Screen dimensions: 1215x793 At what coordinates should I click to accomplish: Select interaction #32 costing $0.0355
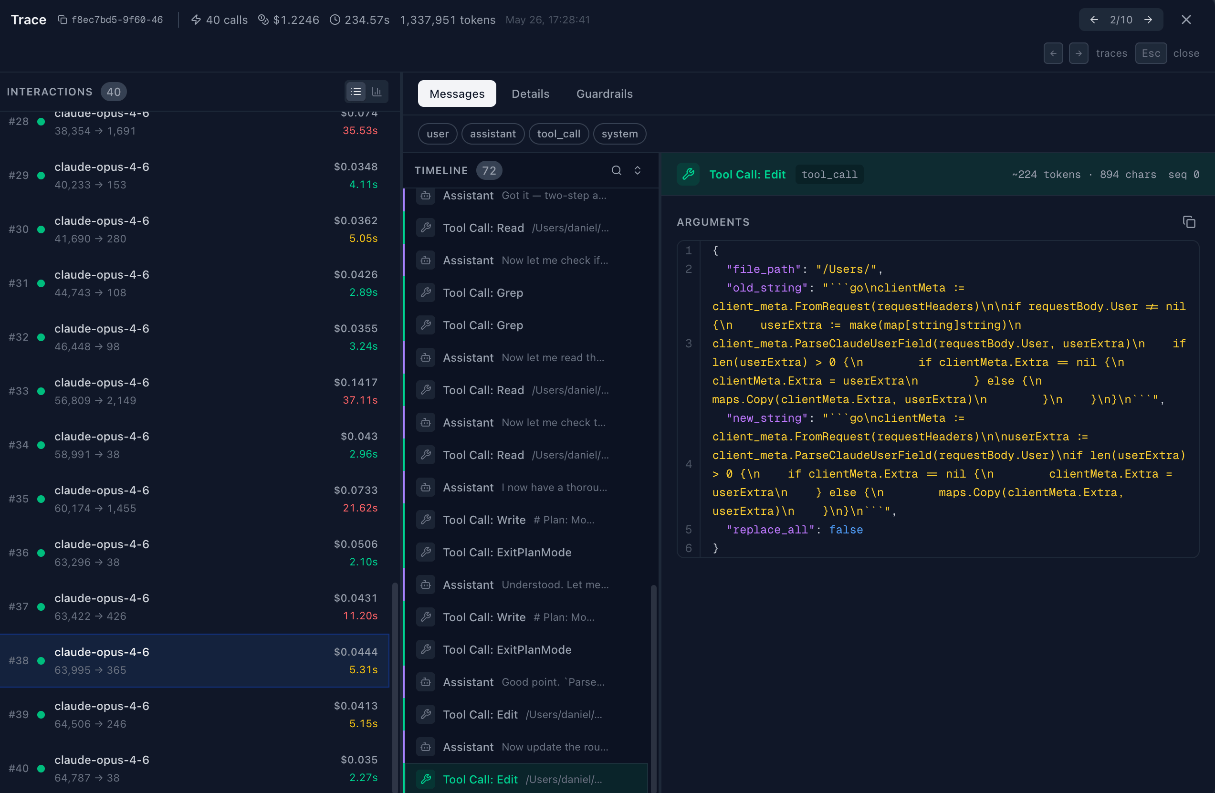(194, 337)
